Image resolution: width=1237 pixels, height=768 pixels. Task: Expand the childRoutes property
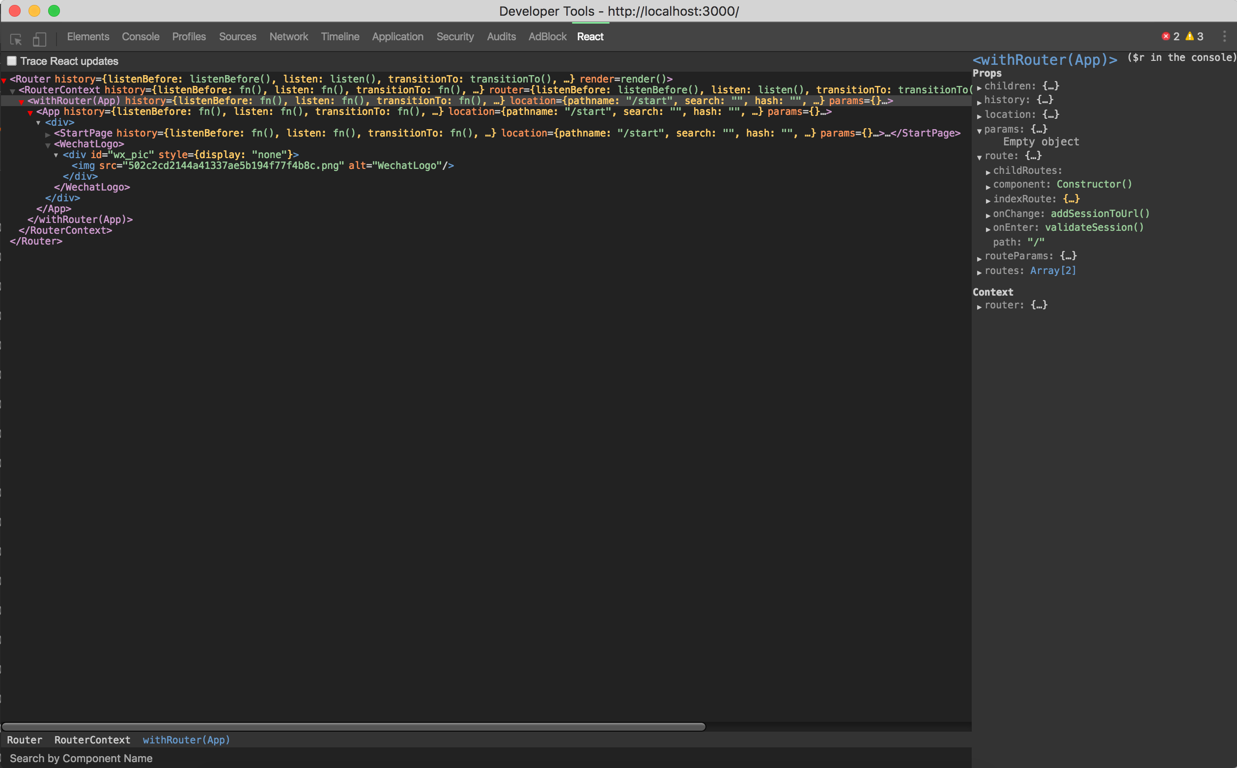tap(987, 172)
